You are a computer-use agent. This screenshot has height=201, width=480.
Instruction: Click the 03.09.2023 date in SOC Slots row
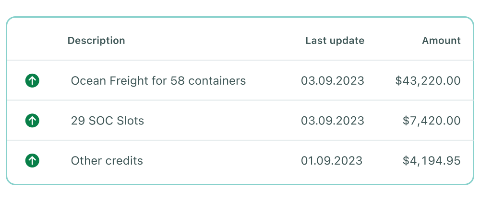[333, 121]
